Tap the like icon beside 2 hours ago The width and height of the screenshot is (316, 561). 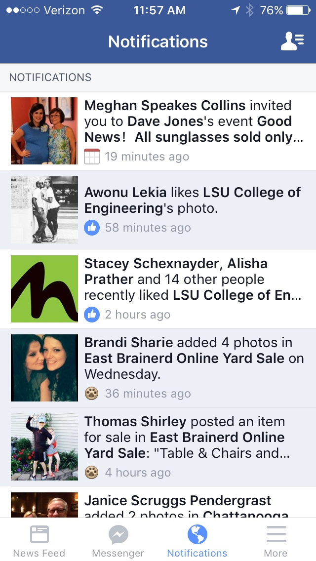click(92, 315)
